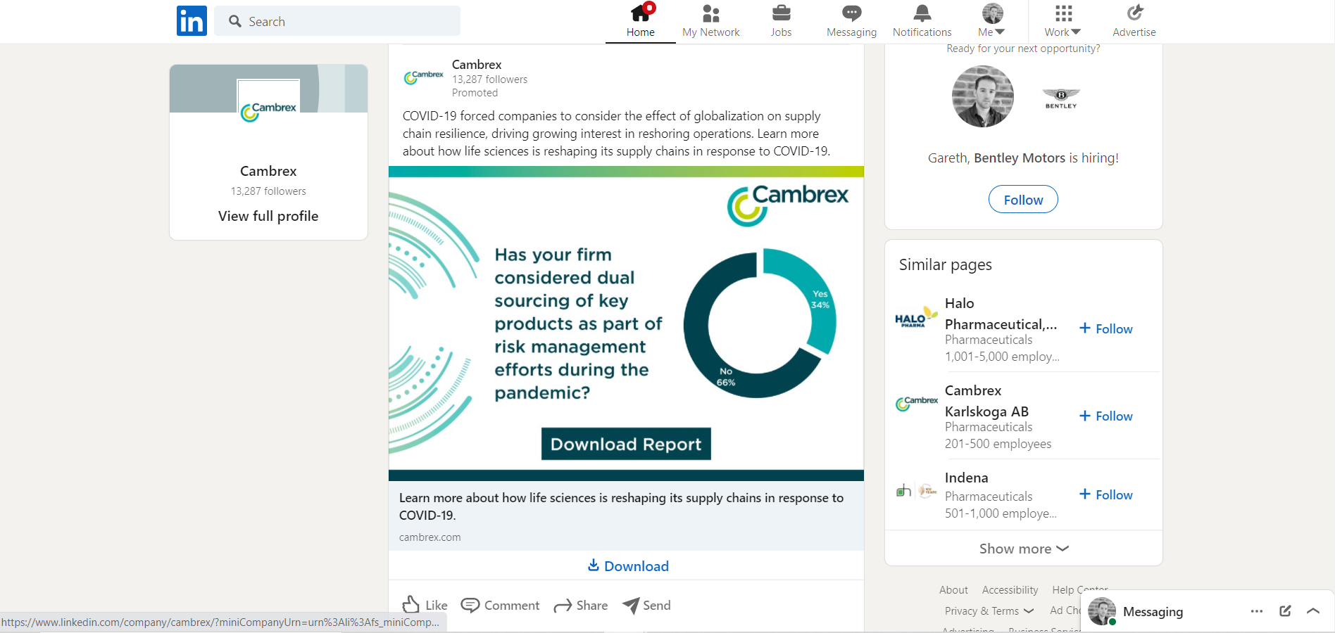Image resolution: width=1335 pixels, height=633 pixels.
Task: Open the Halo Pharmaceutical page name
Action: pos(1001,314)
